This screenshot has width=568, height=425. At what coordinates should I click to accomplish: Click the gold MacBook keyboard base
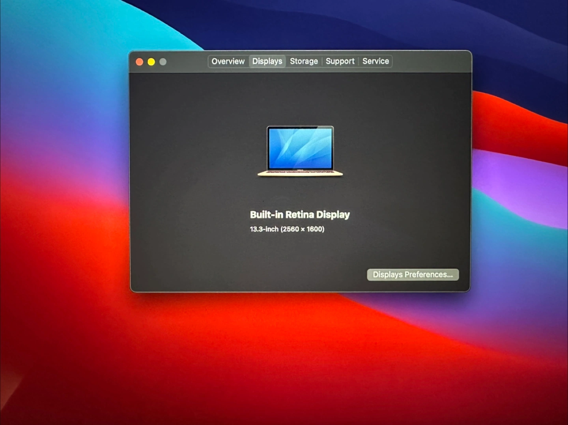tap(300, 173)
